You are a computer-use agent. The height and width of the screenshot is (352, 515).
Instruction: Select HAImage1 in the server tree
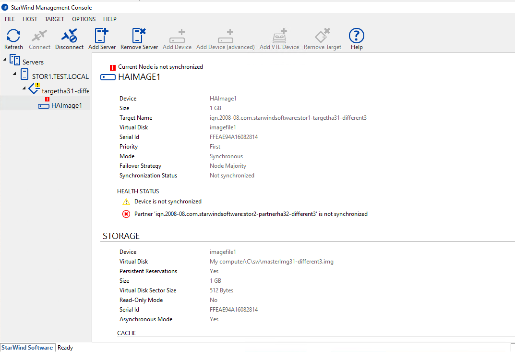67,106
